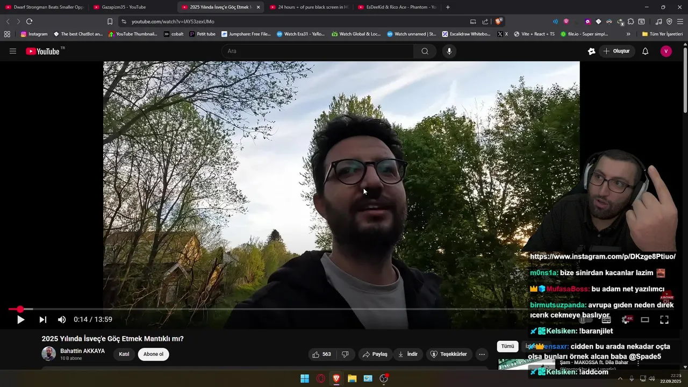Open Bahattin AKKAYA channel avatar
Image resolution: width=688 pixels, height=387 pixels.
click(49, 354)
